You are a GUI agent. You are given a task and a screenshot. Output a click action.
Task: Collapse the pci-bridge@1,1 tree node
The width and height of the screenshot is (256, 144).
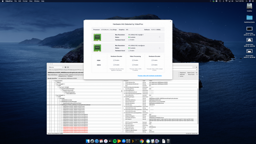point(56,84)
